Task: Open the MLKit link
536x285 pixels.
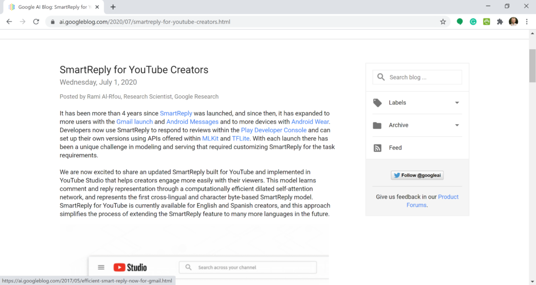Action: [210, 138]
